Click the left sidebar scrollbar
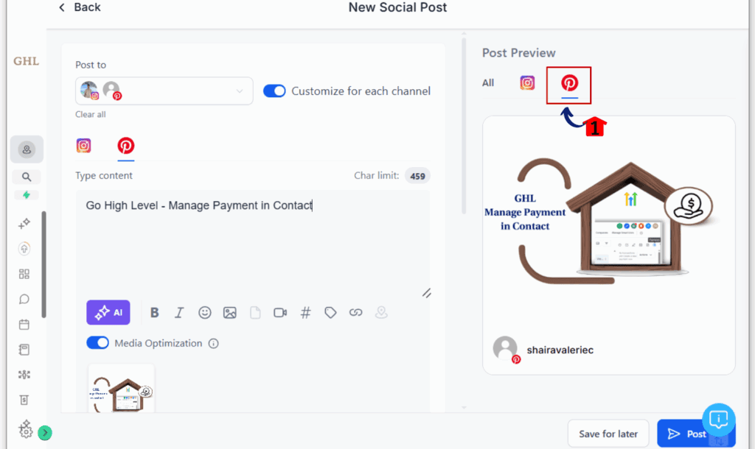The image size is (755, 449). [44, 264]
